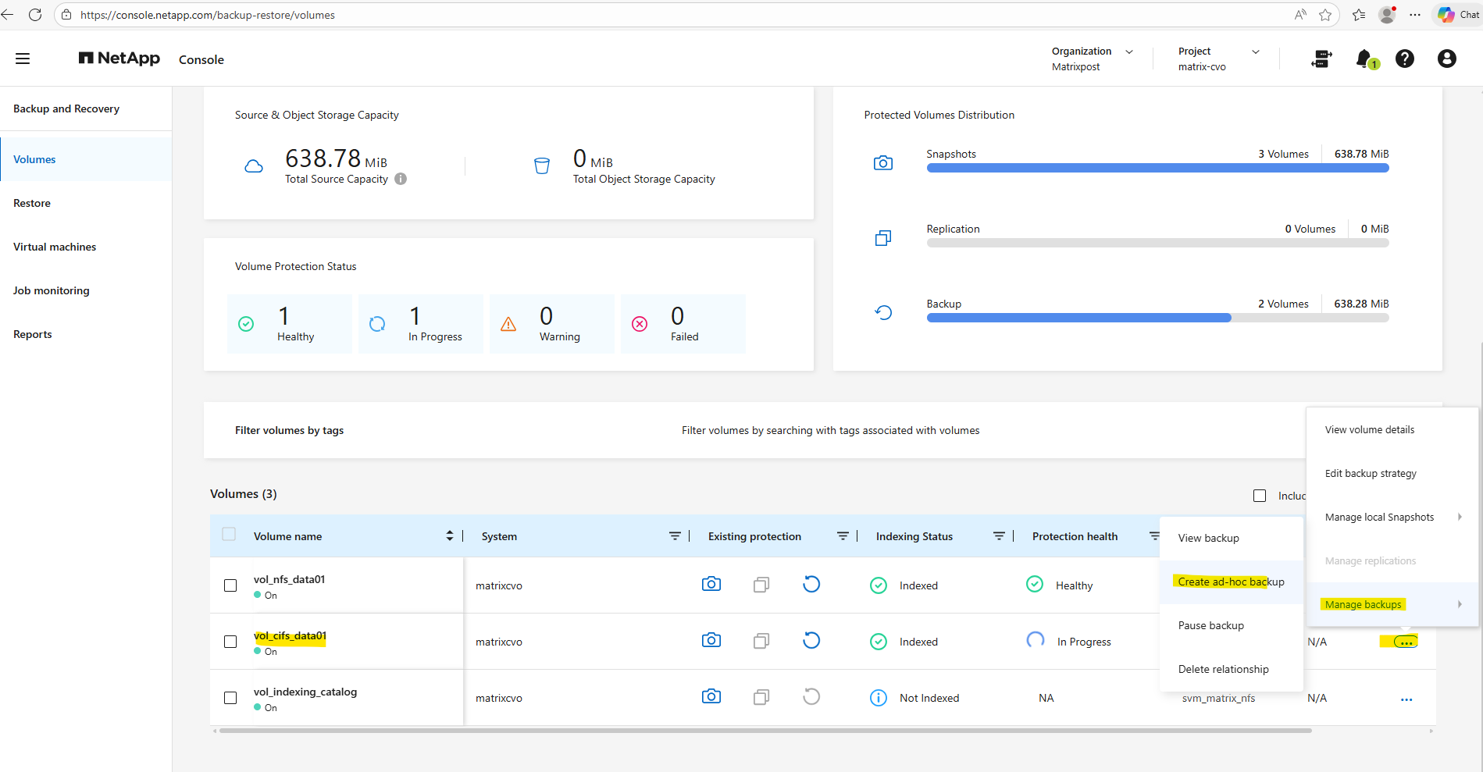Choose Pause backup from the submenu
The image size is (1483, 772).
coord(1210,625)
